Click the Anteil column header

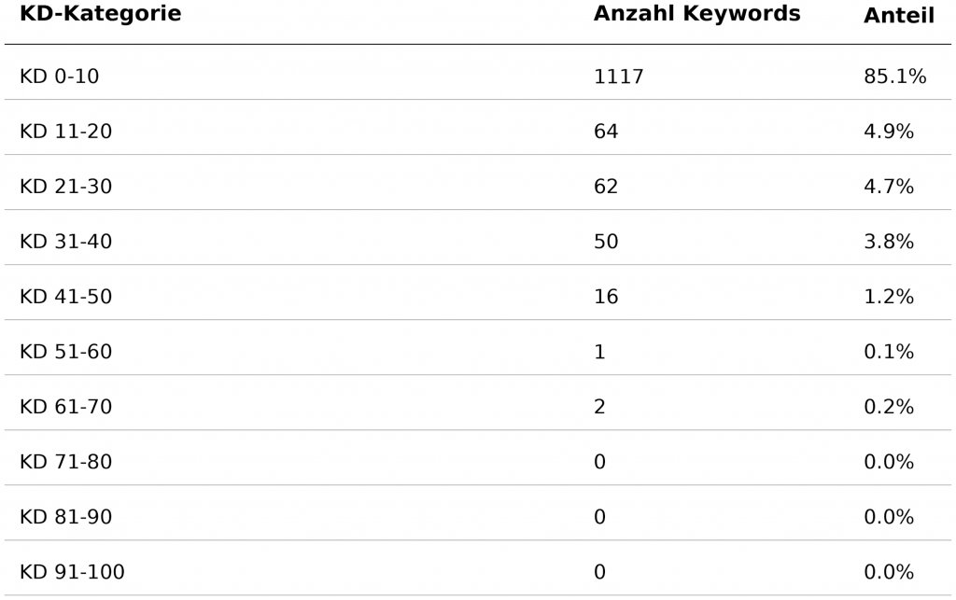click(898, 16)
